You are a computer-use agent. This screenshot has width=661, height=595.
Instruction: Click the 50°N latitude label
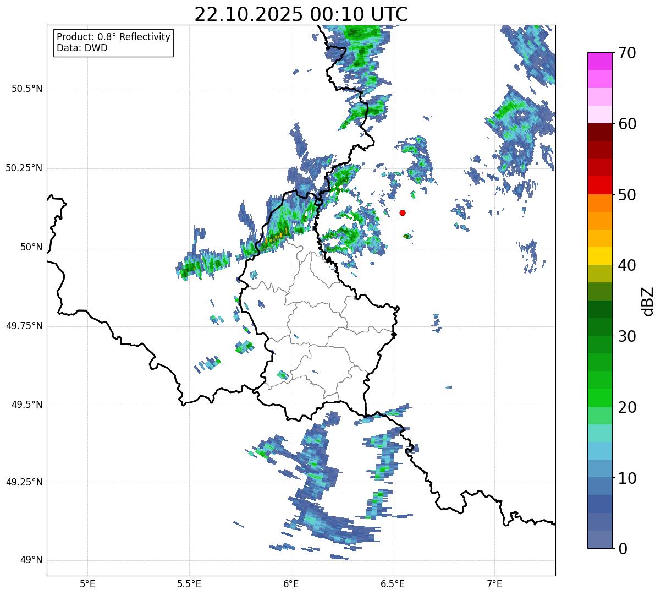tap(31, 247)
